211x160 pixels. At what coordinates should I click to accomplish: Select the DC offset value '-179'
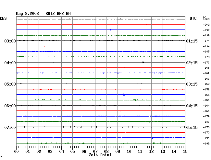click(206, 57)
